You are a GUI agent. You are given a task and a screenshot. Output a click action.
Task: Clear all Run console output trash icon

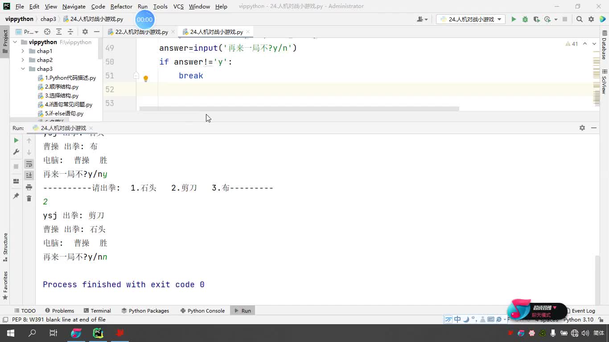pyautogui.click(x=29, y=198)
